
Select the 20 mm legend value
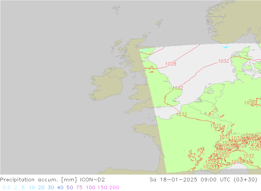(41, 188)
